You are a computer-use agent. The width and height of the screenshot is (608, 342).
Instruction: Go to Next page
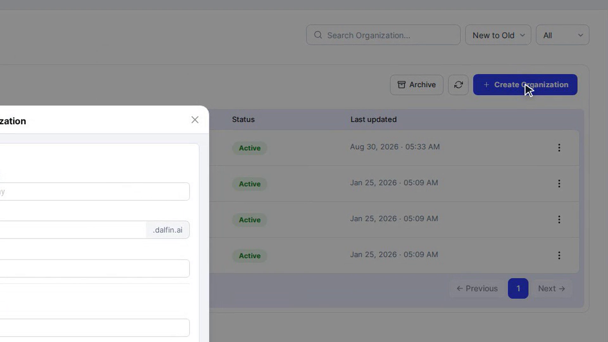[552, 288]
